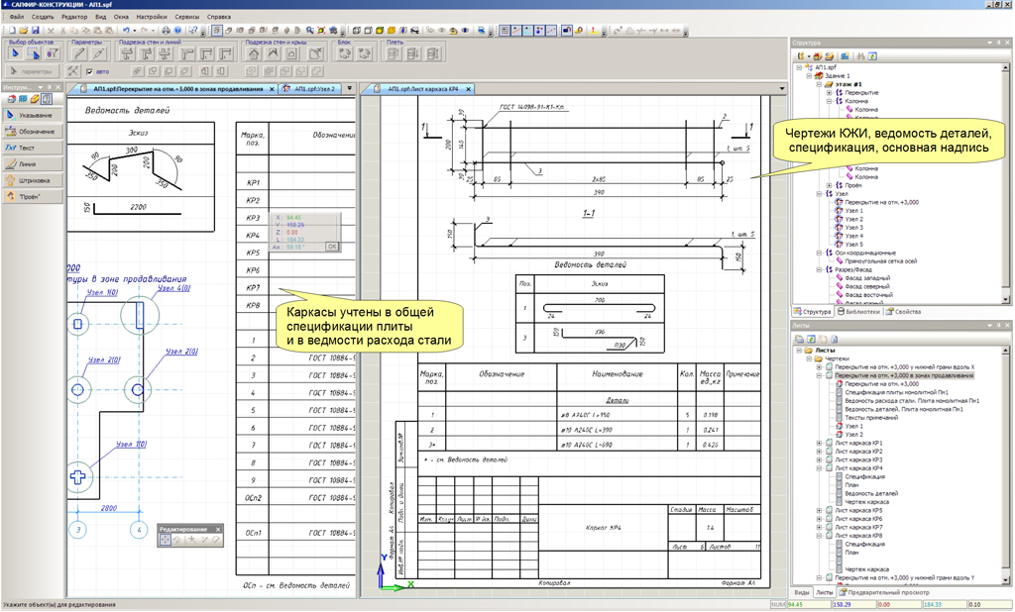Viewport: 1015px width, 612px height.
Task: Click the house icon in Подрезка стен и крыш
Action: click(x=254, y=54)
